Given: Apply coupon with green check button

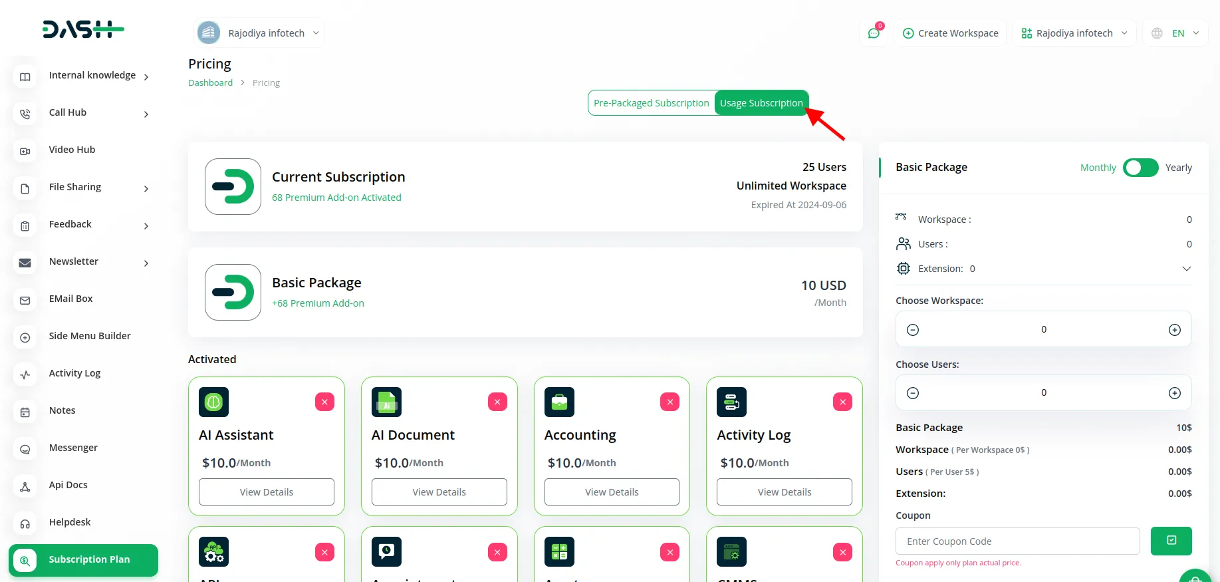Looking at the screenshot, I should [1171, 541].
